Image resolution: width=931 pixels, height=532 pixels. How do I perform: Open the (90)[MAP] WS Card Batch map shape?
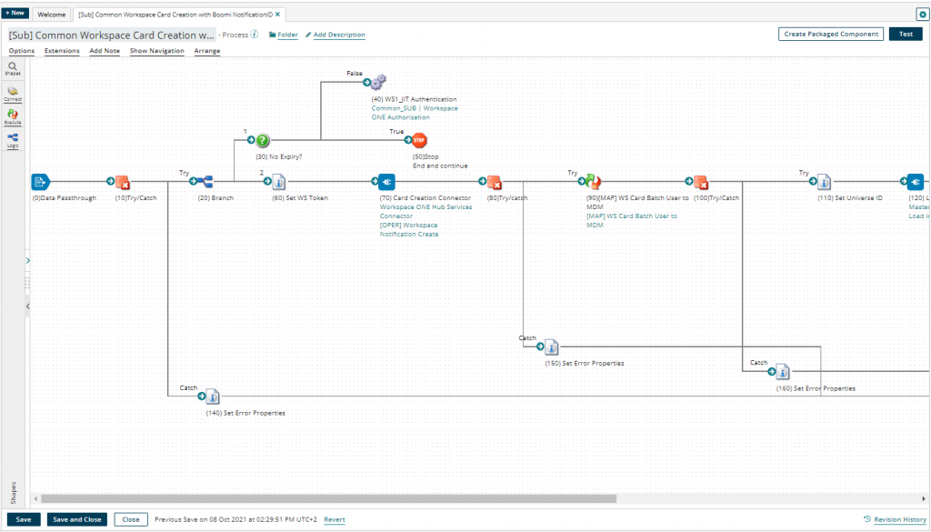click(593, 181)
